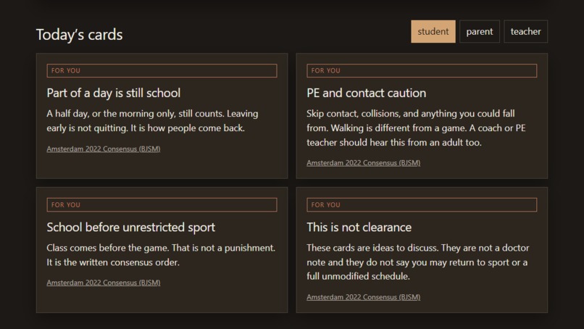Click the text 'A half day, or the morning only'
Image resolution: width=584 pixels, height=329 pixels.
(x=111, y=114)
